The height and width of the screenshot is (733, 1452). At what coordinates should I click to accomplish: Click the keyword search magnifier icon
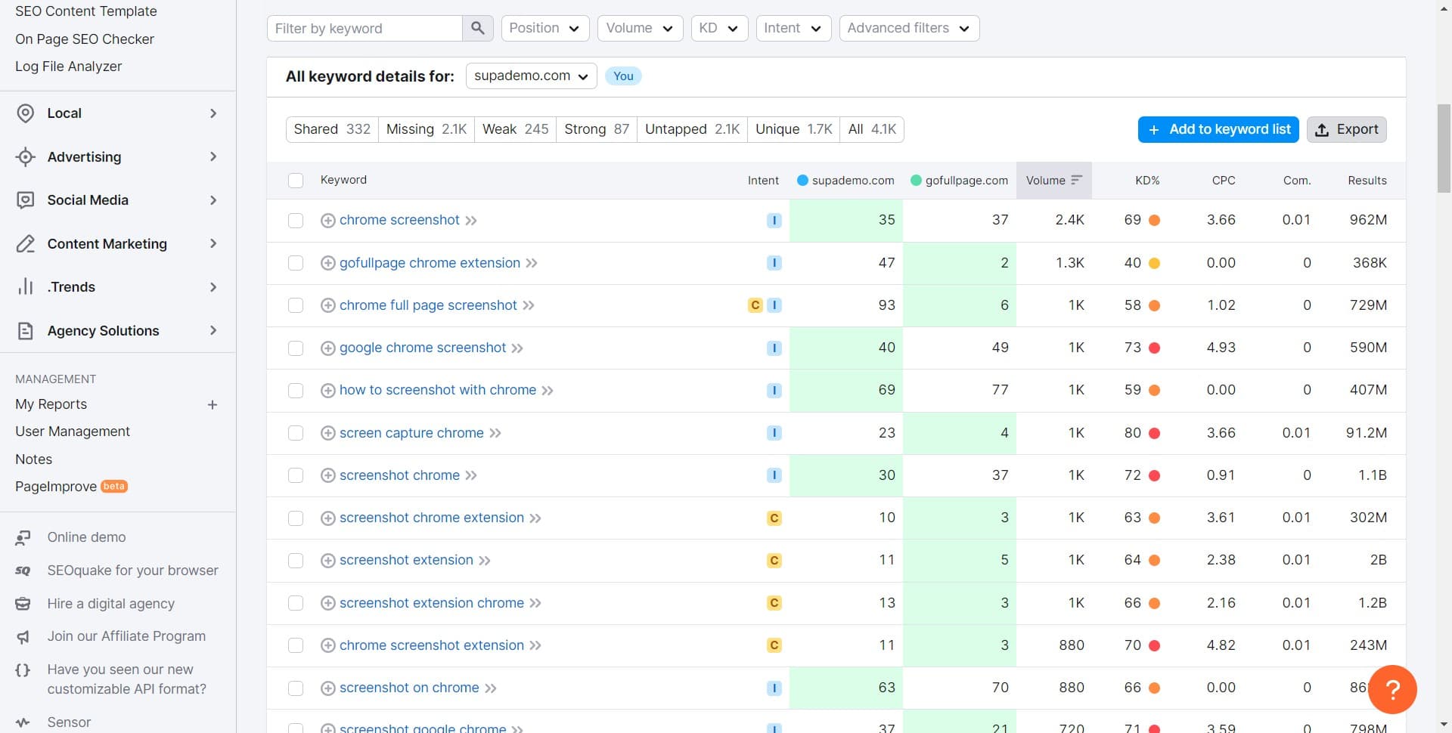pos(477,28)
